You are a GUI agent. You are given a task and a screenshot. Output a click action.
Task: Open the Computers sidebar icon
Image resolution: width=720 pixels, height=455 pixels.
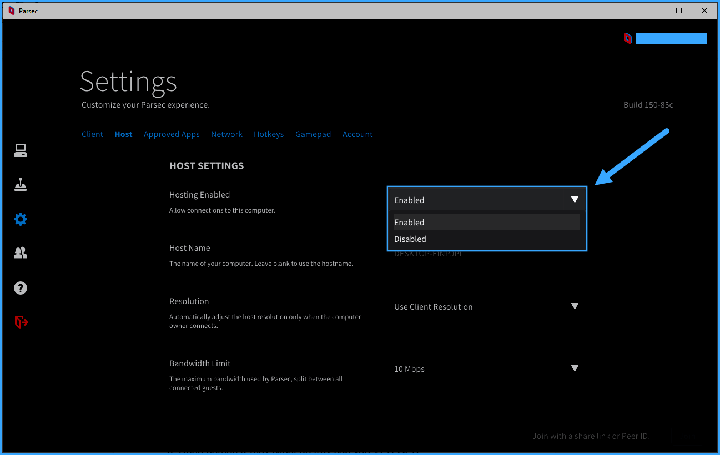pos(21,150)
